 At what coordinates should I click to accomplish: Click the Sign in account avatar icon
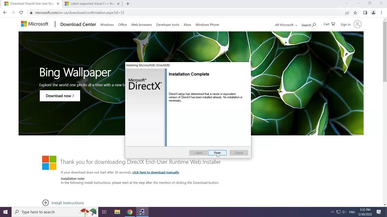pos(357,24)
